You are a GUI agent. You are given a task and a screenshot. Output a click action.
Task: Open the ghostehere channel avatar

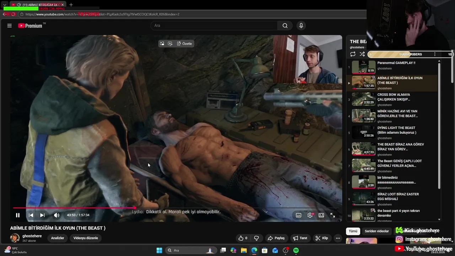(15, 238)
